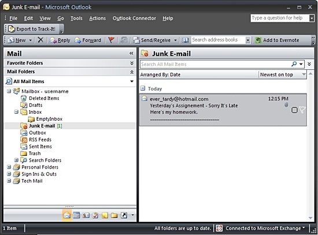Open the Shortcuts icon
318x235 pixels.
[124, 215]
